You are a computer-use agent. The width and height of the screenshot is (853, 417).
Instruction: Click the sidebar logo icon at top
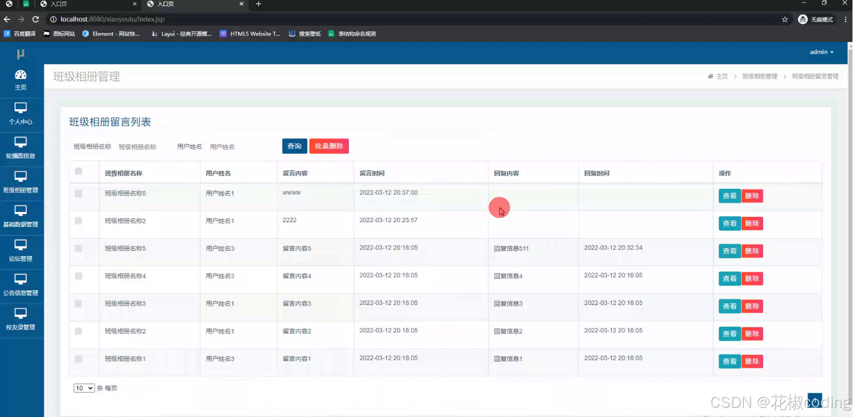coord(20,54)
